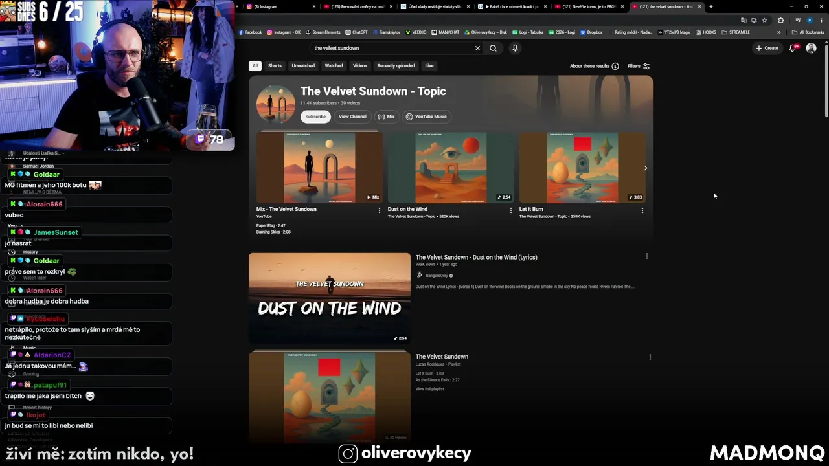This screenshot has width=829, height=466.
Task: Subscribe to The Velvet Sundown - Topic
Action: click(315, 116)
